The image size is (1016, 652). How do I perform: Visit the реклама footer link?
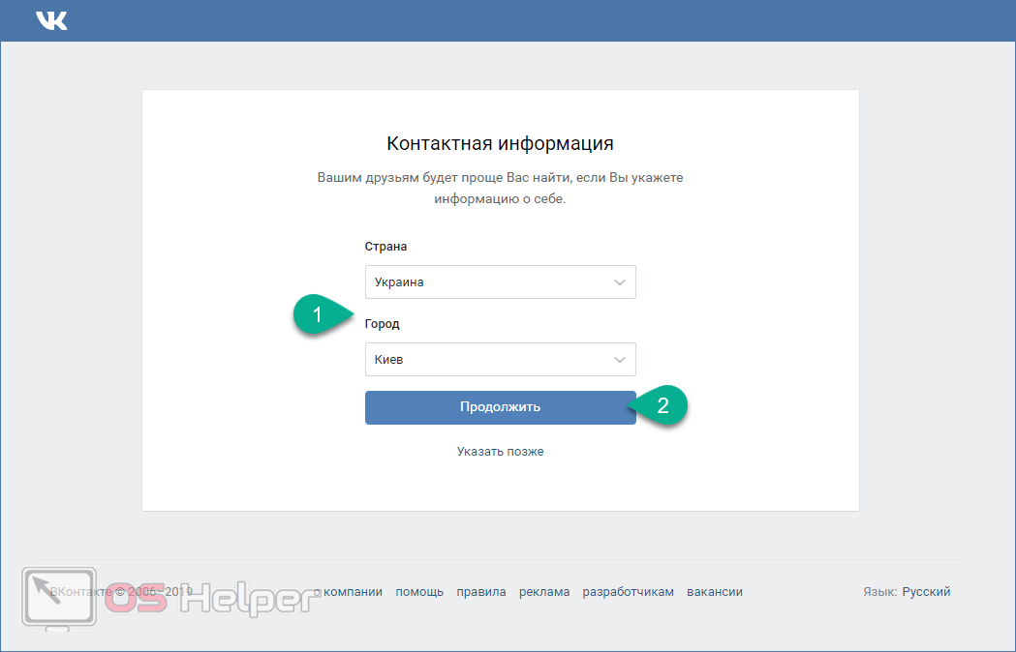pyautogui.click(x=544, y=592)
